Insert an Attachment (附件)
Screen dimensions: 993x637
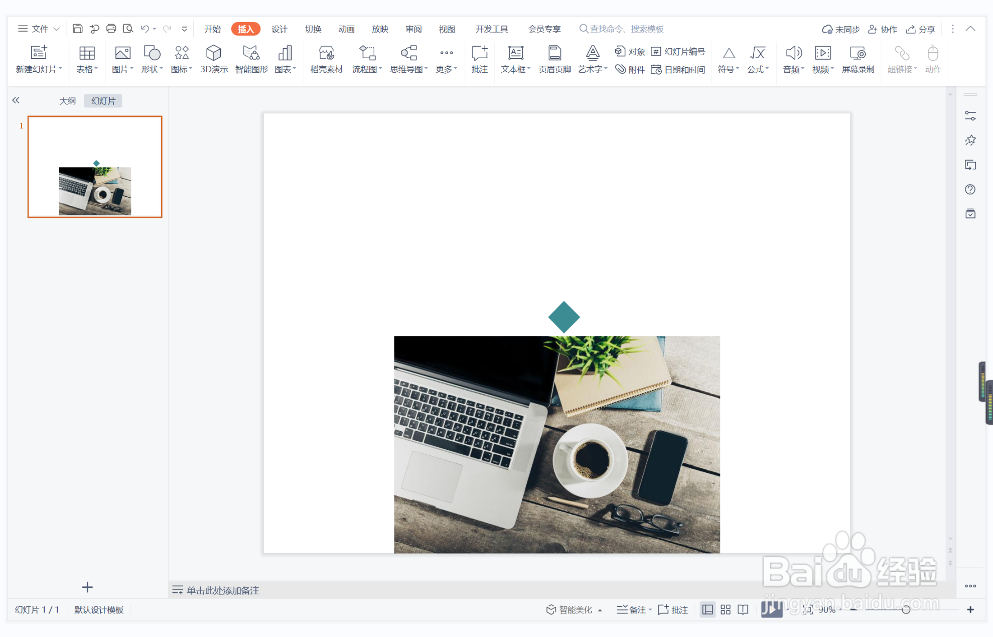tap(630, 70)
